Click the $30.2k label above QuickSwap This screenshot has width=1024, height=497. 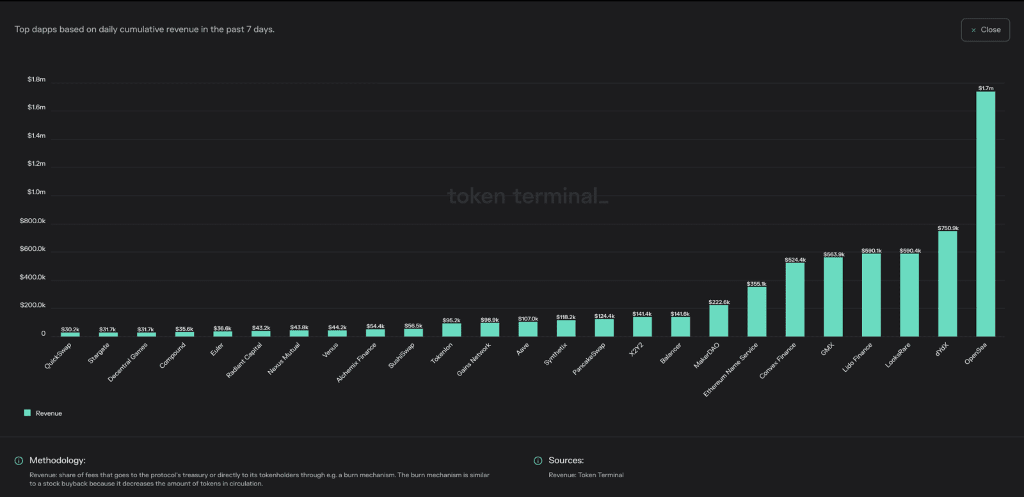click(x=70, y=329)
